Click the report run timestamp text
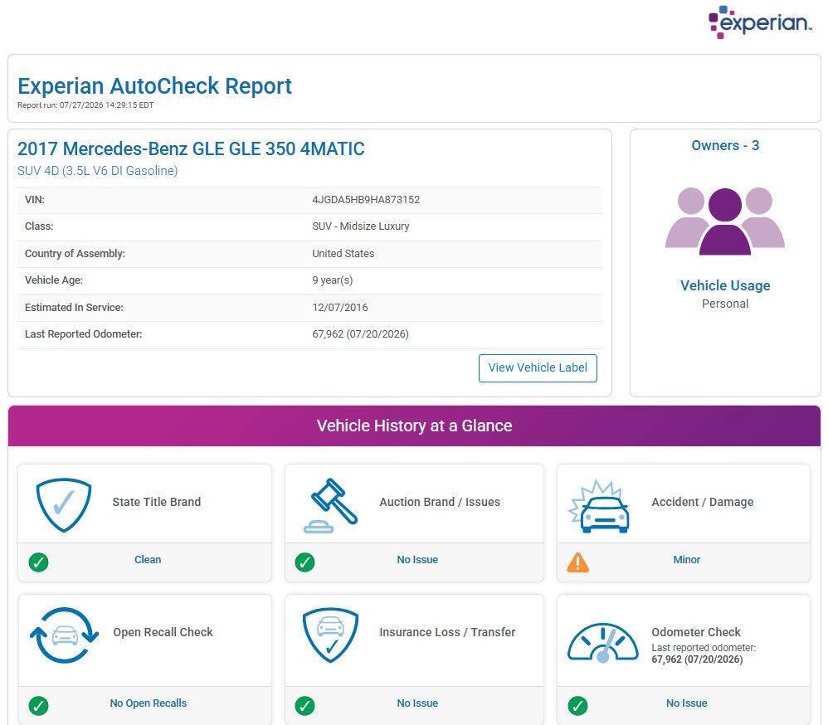This screenshot has width=828, height=725. tap(85, 105)
